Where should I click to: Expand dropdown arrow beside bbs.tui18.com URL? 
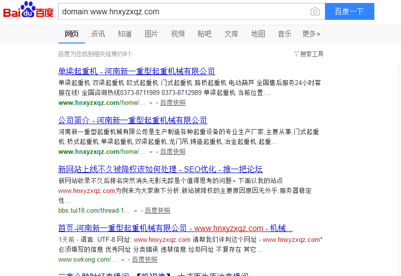pyautogui.click(x=135, y=211)
